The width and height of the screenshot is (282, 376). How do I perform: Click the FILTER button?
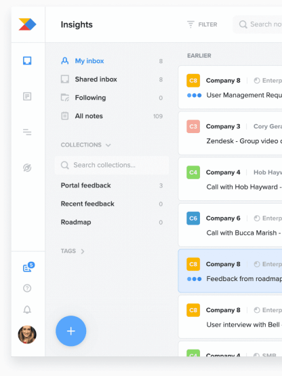[x=202, y=24]
